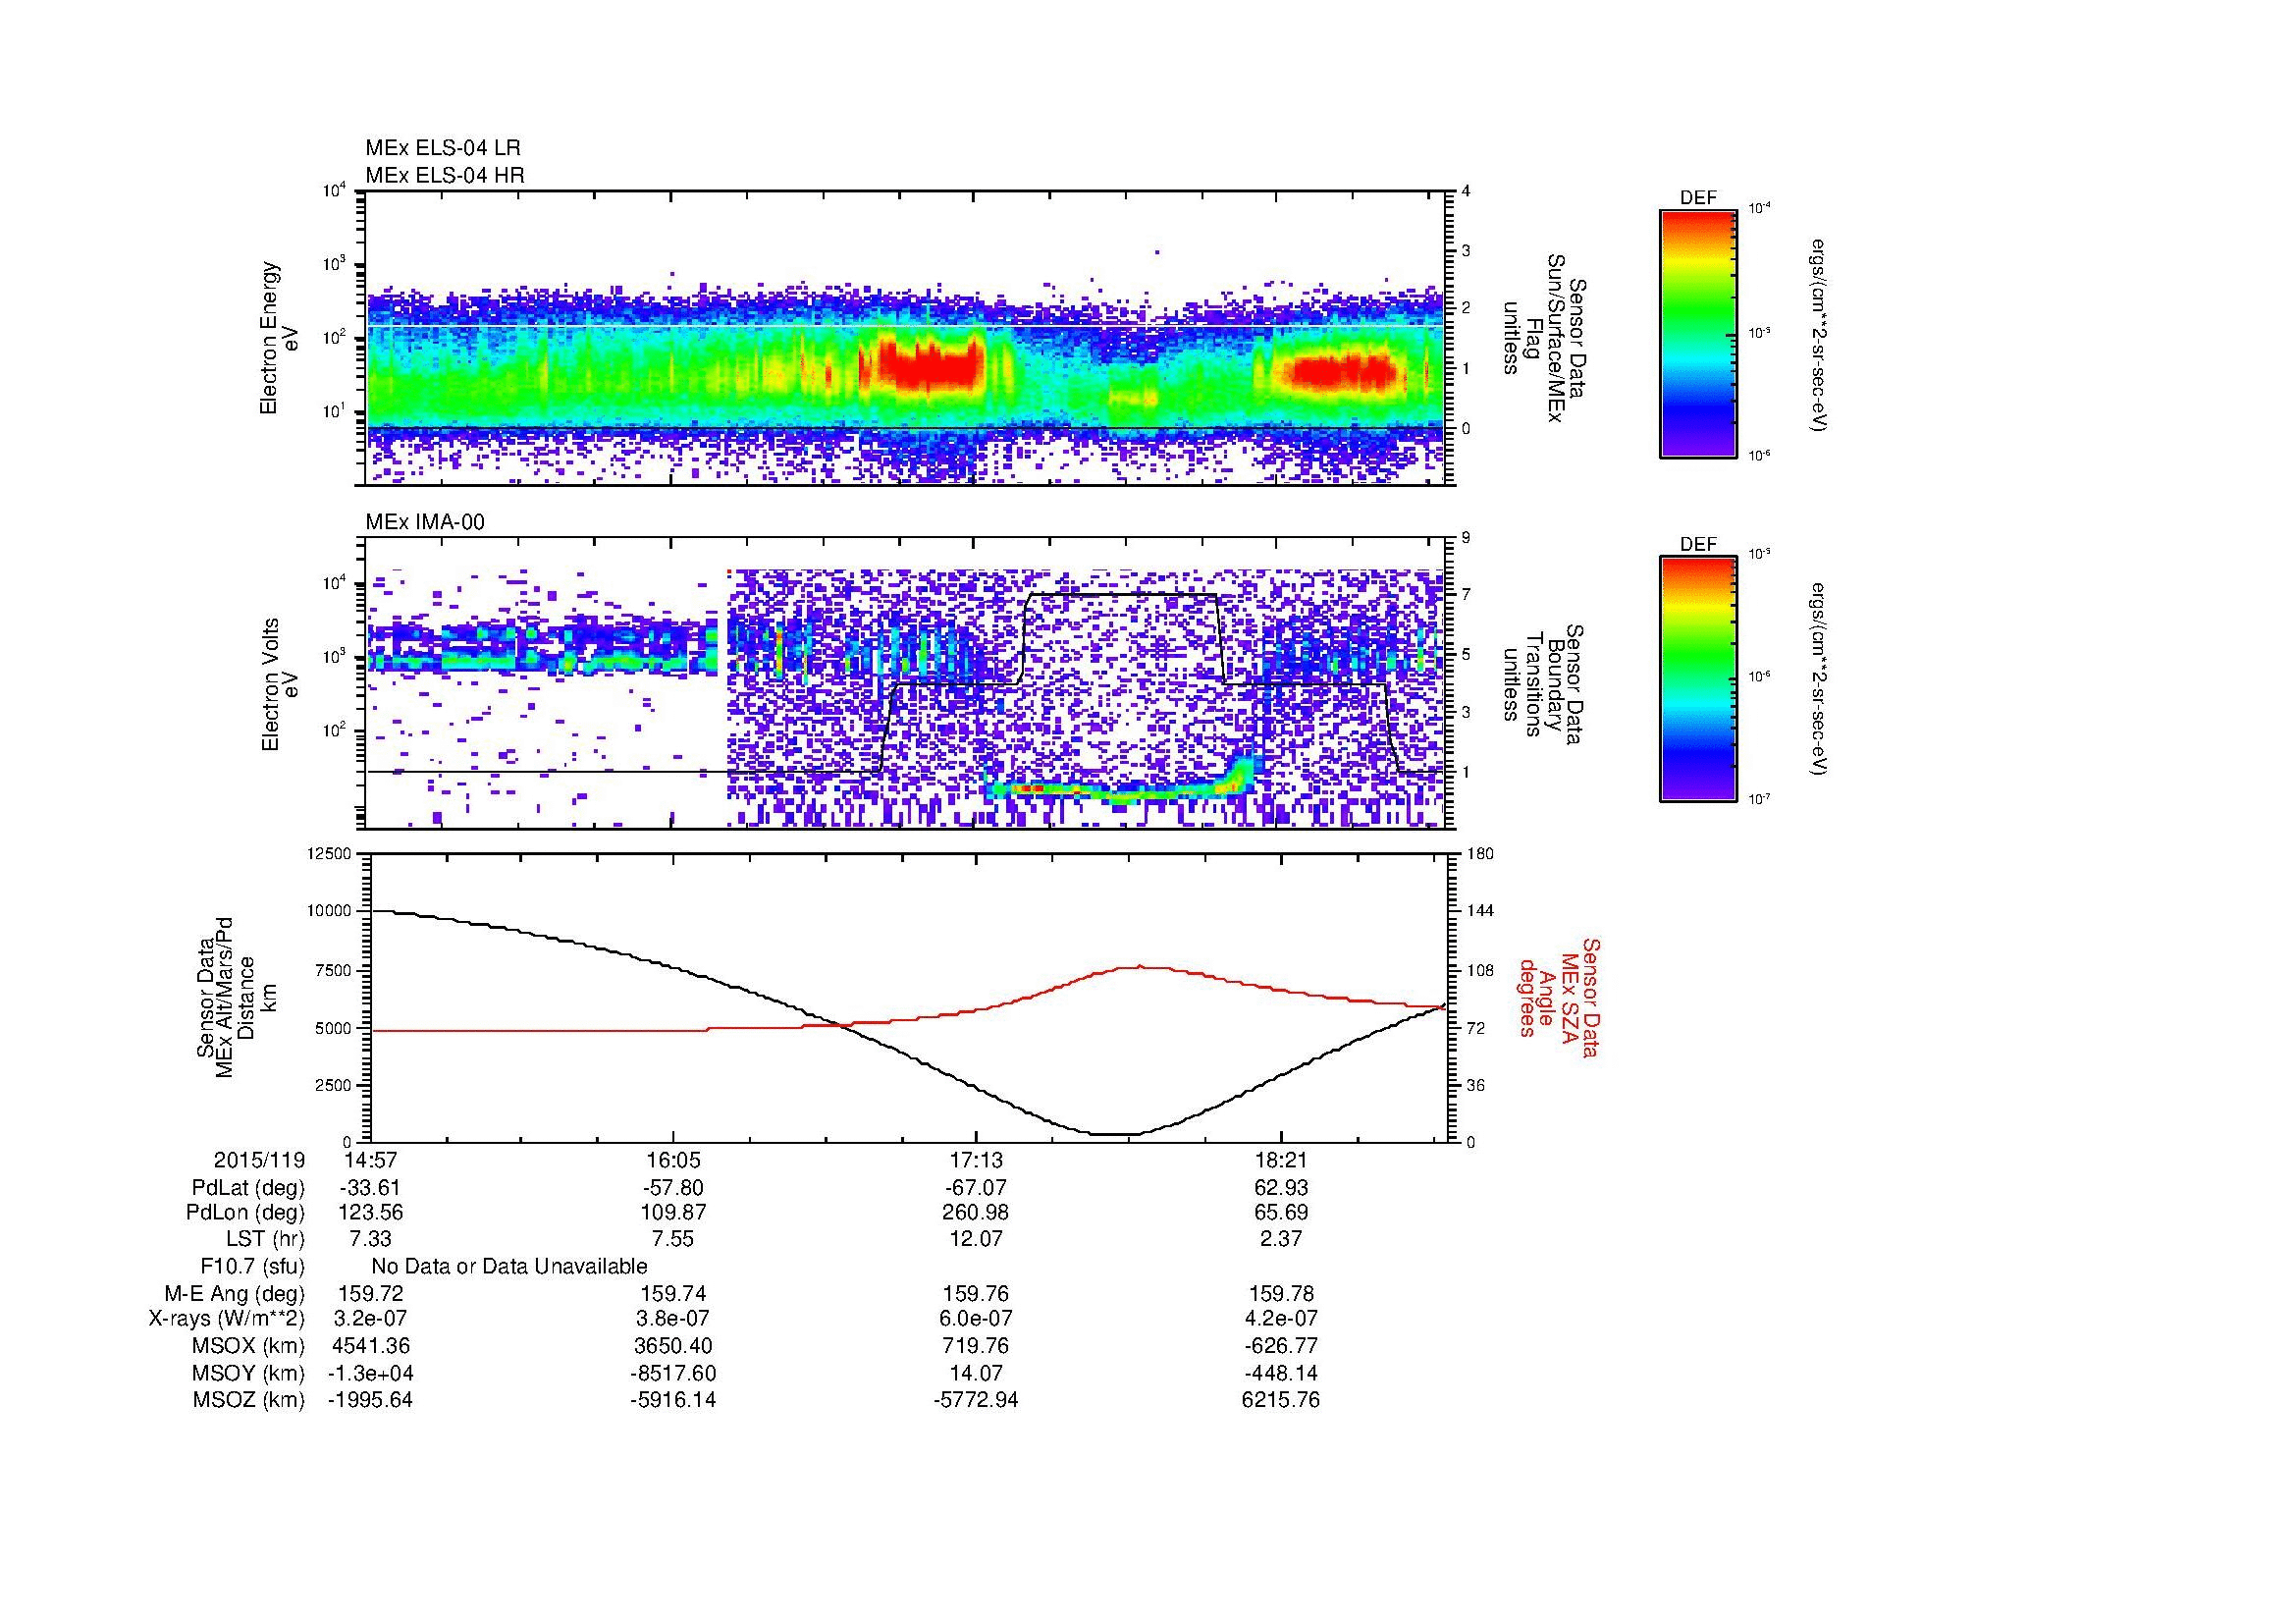Click MSOY value -448.14
The height and width of the screenshot is (1623, 2296).
pos(1281,1373)
